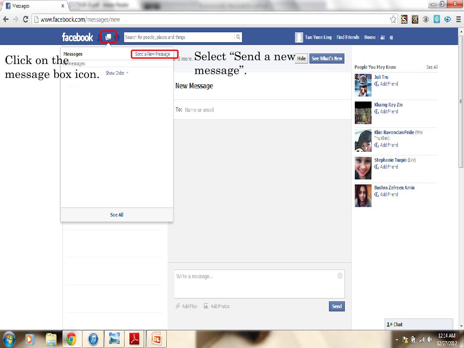Click Add Friend under Juli Tru
The width and height of the screenshot is (464, 348).
(x=386, y=84)
